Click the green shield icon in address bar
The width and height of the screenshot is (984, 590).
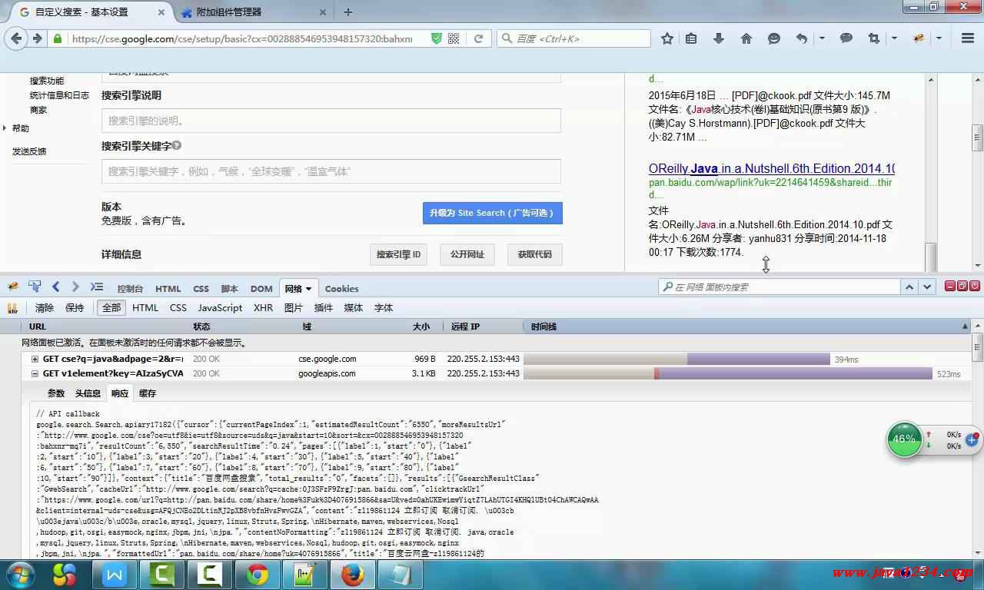pos(436,38)
